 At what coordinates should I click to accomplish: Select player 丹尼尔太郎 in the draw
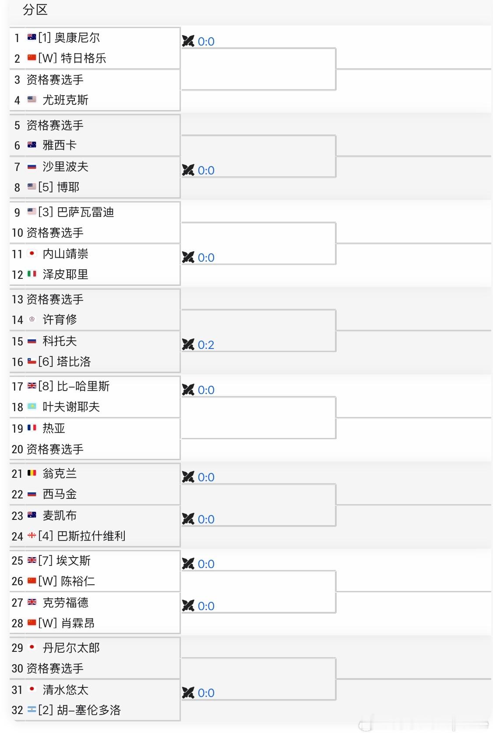tap(71, 648)
